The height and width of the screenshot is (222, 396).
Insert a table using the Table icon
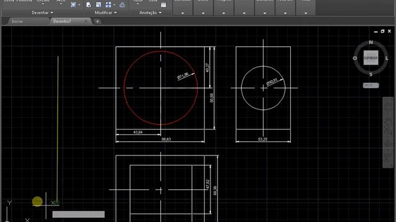[163, 4]
